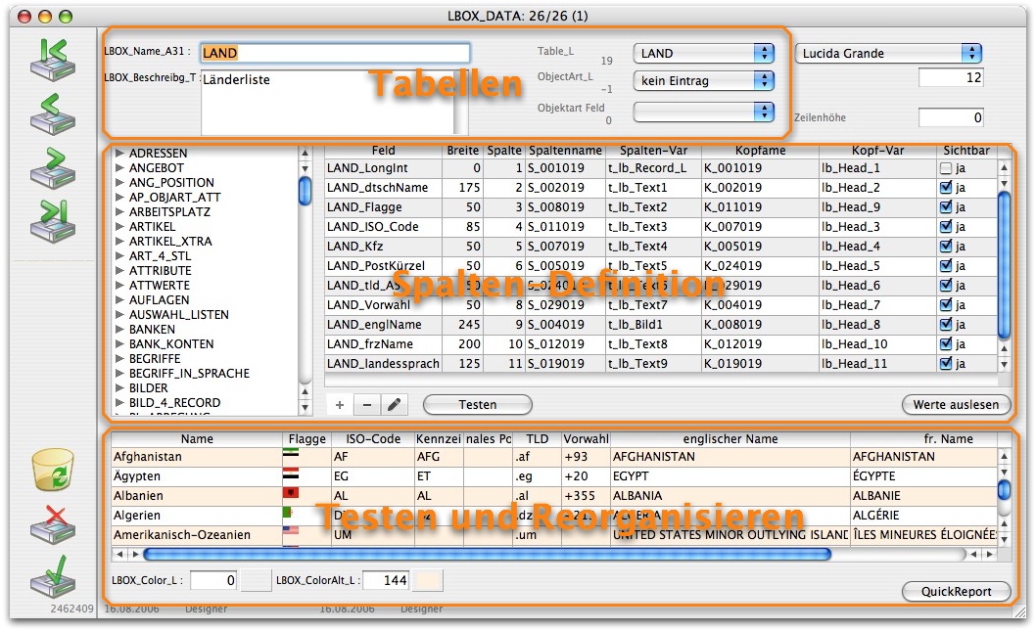Expand the ANGEBOT table node
Screen dimensions: 1036x632
click(119, 167)
